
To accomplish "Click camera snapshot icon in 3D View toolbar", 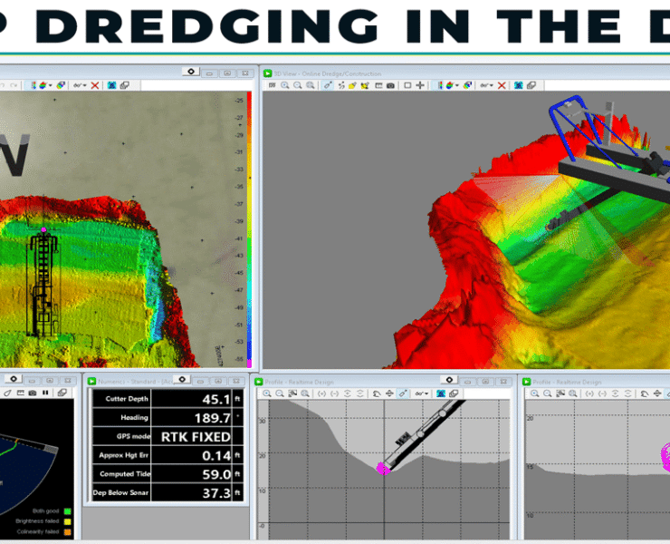I will (390, 85).
